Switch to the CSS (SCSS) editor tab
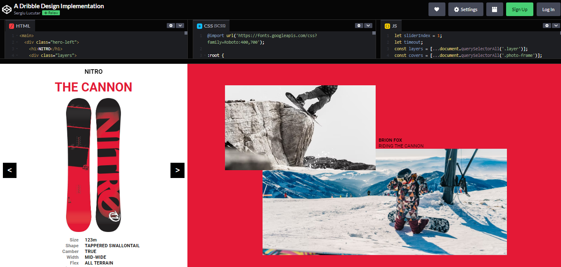561x267 pixels. tap(211, 25)
